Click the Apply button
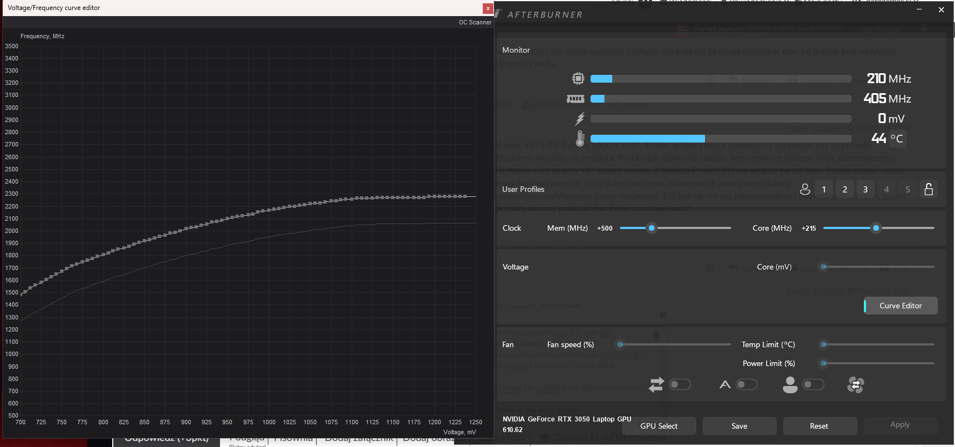 900,425
